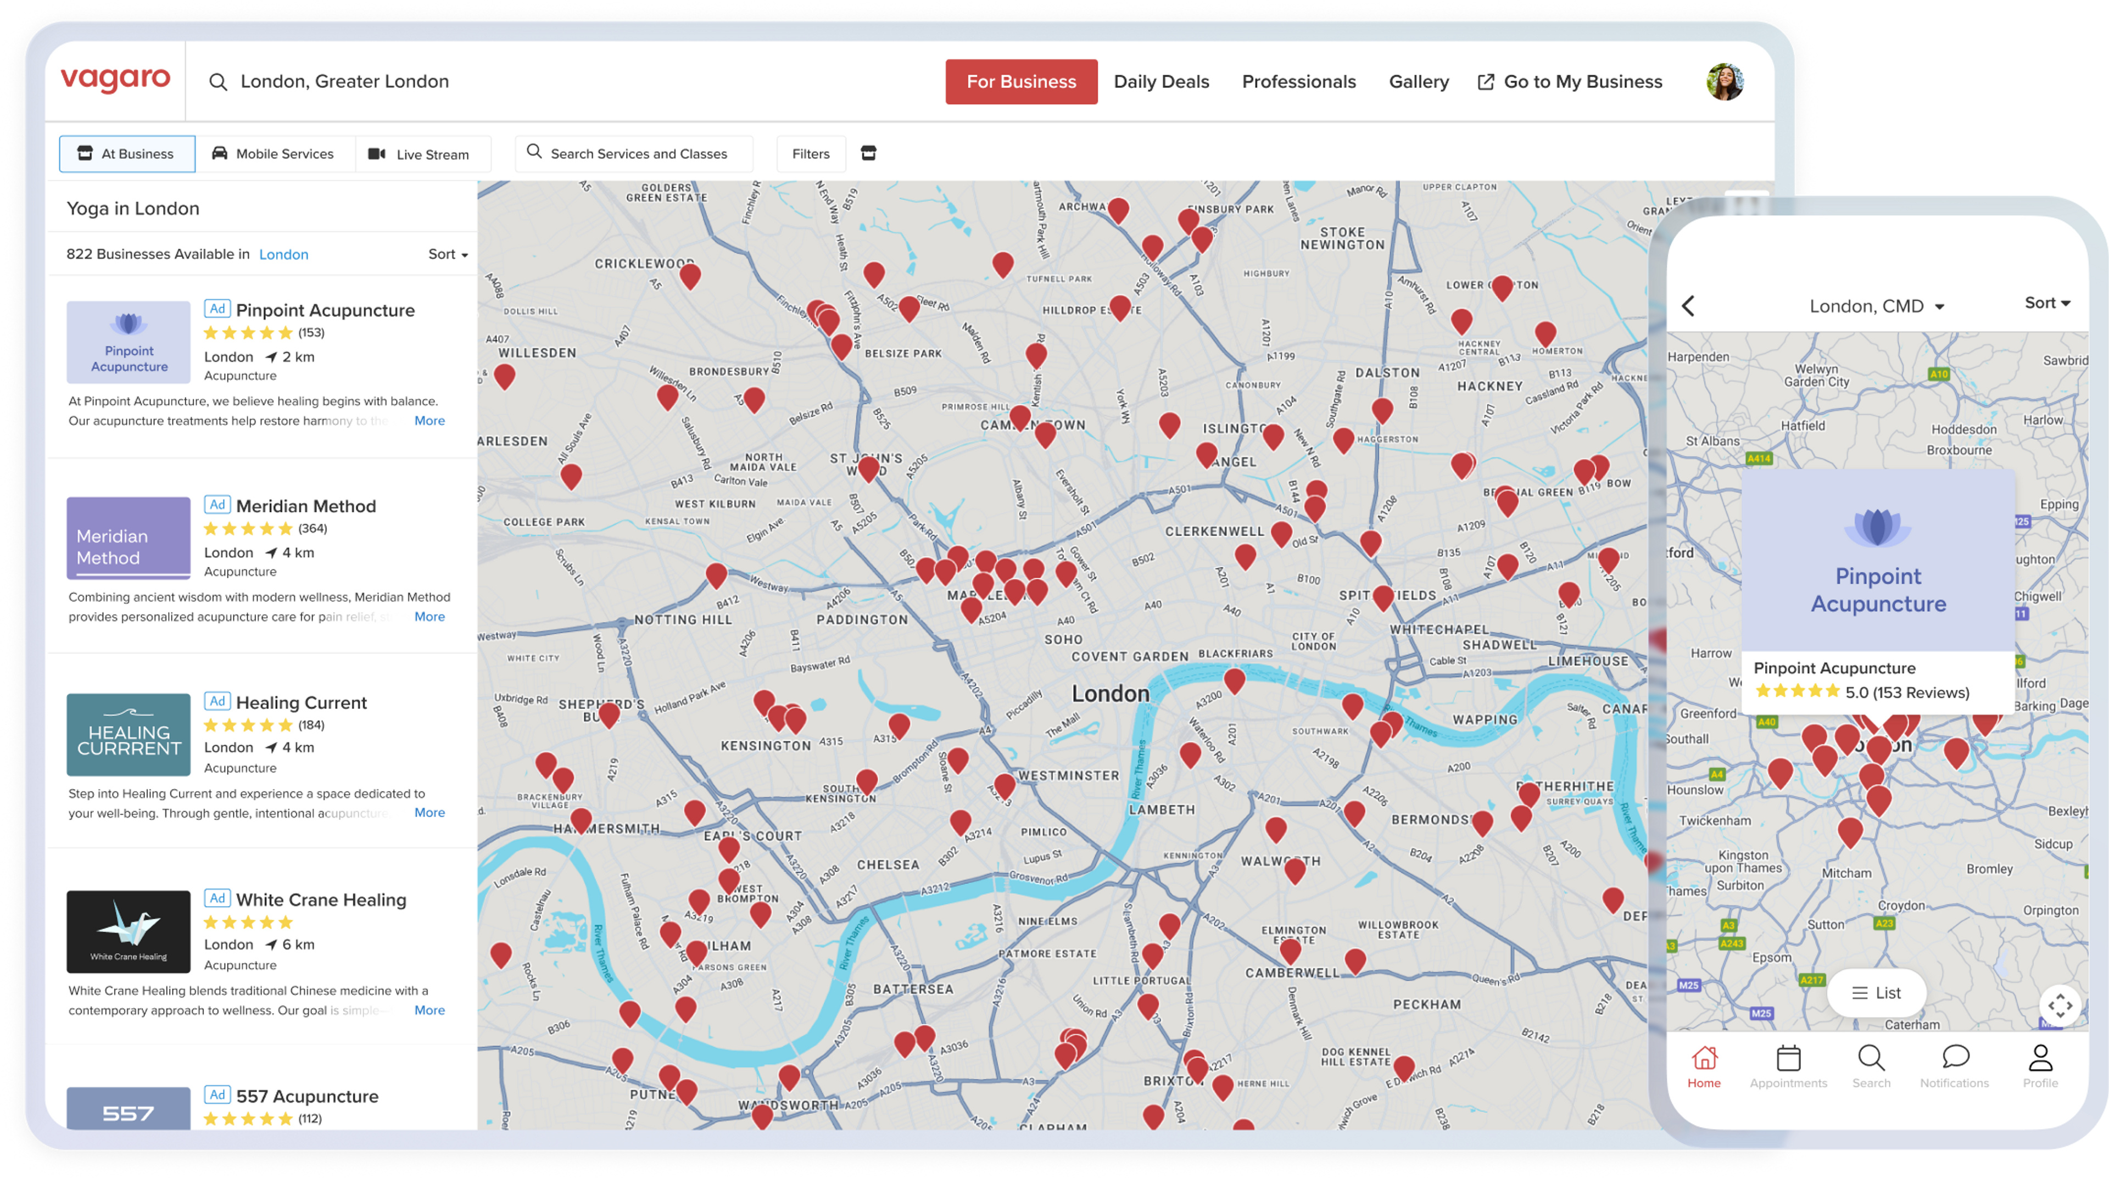Image resolution: width=2109 pixels, height=1179 pixels.
Task: Open Daily Deals
Action: point(1161,82)
